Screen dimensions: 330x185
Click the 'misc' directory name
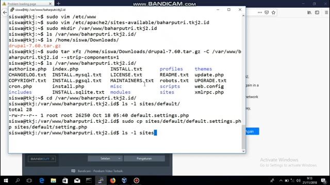(x=116, y=86)
